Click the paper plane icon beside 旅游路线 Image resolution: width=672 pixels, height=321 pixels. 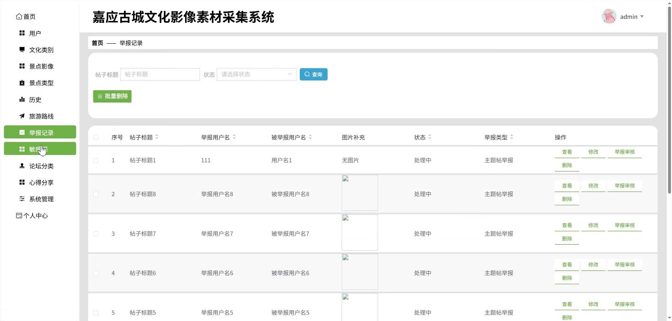22,116
